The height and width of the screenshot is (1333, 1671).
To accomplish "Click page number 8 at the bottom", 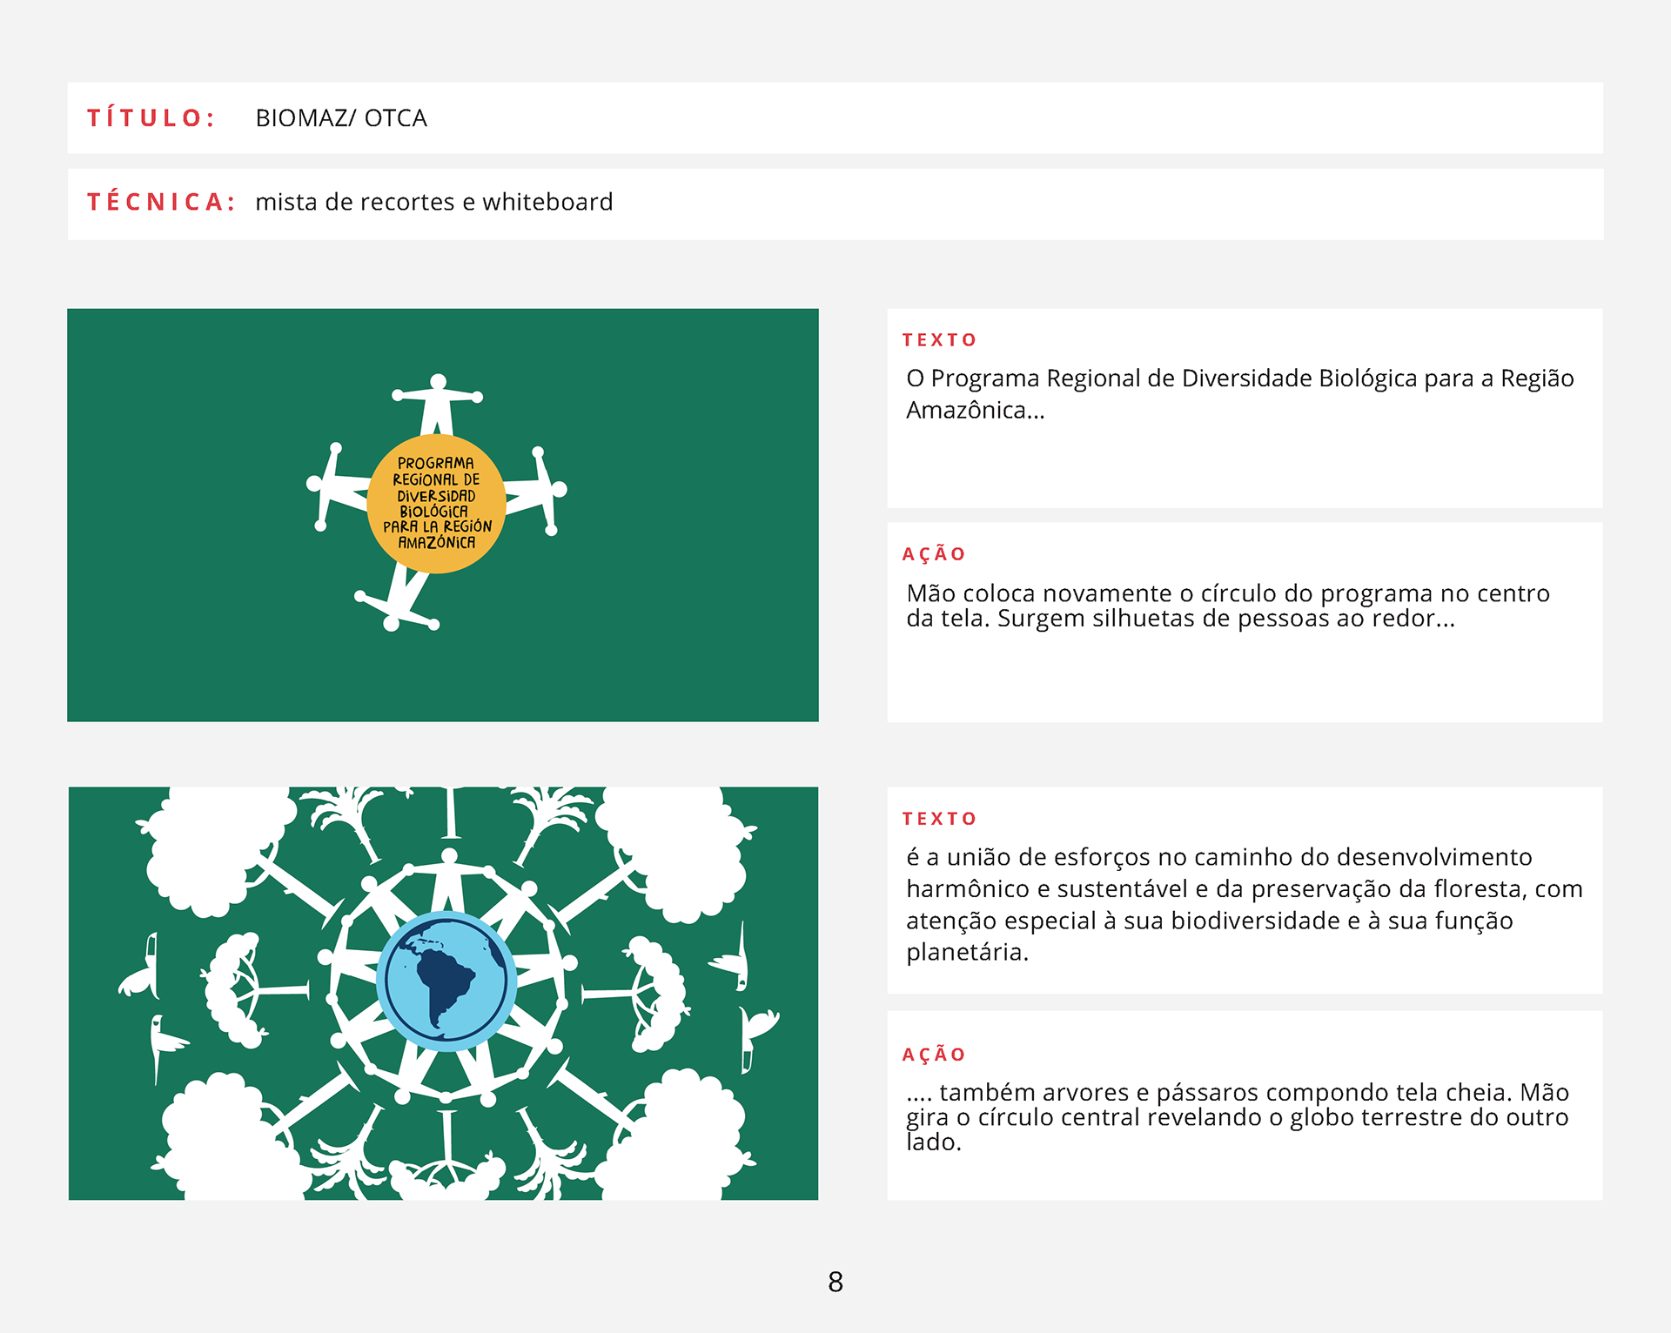I will click(x=835, y=1282).
